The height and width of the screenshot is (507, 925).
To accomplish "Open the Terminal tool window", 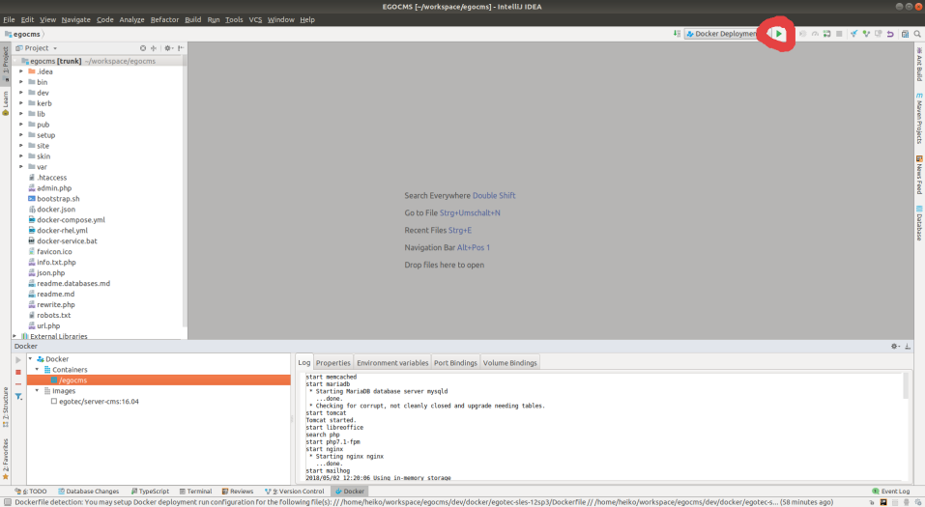I will 195,492.
